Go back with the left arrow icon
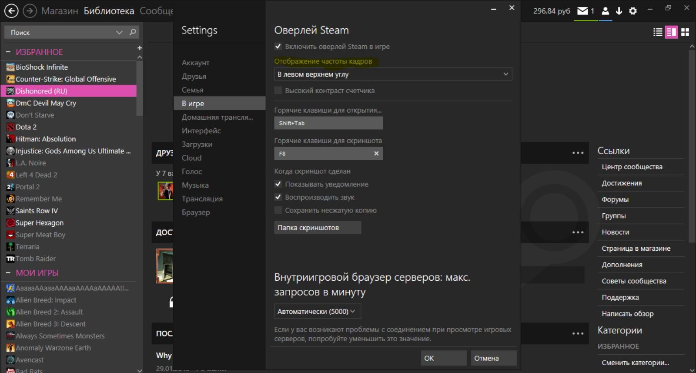696x373 pixels. tap(11, 11)
